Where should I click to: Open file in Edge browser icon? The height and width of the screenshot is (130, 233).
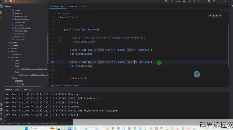pos(220,16)
